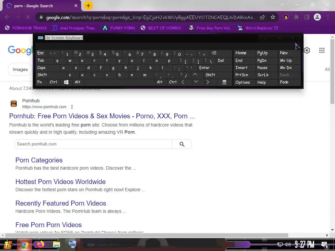Click the On-Screen Keyboard taskbar icon
The width and height of the screenshot is (335, 251).
pos(72,244)
